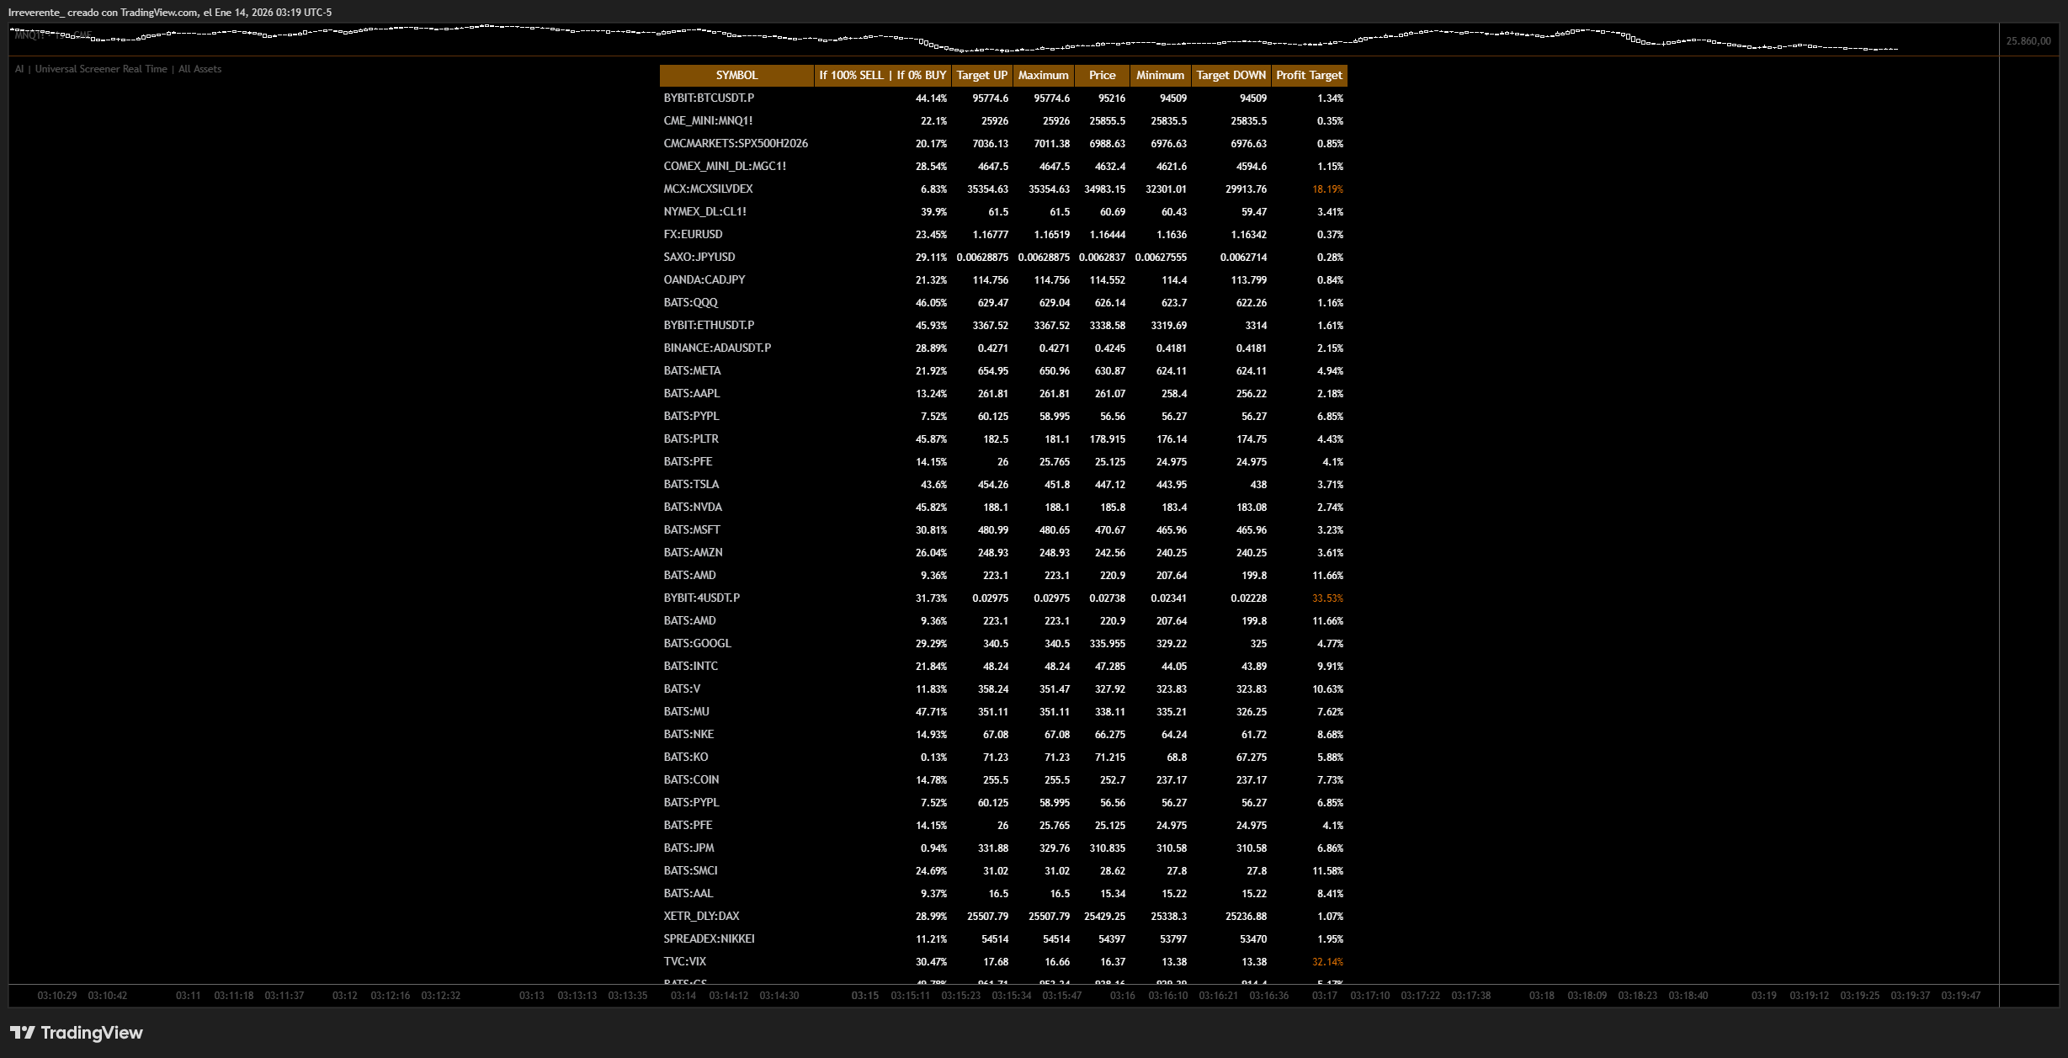Select the 03:10:29 time axis label
Image resolution: width=2068 pixels, height=1058 pixels.
(57, 996)
